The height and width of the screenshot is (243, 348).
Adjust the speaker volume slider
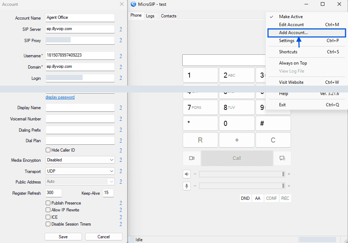[x=242, y=174]
